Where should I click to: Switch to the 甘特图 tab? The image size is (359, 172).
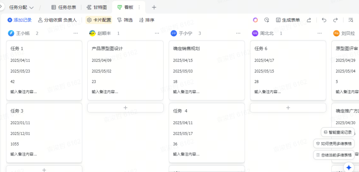point(96,7)
